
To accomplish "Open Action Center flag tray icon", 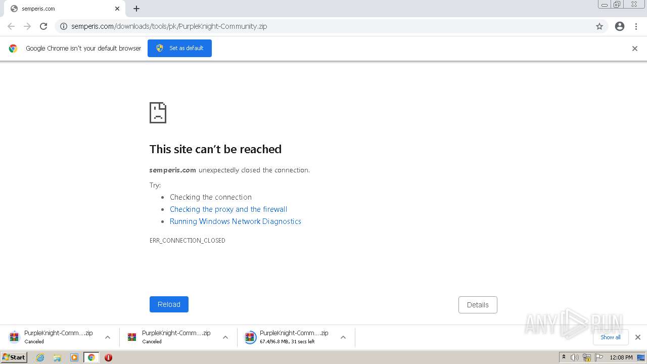I will pos(599,357).
